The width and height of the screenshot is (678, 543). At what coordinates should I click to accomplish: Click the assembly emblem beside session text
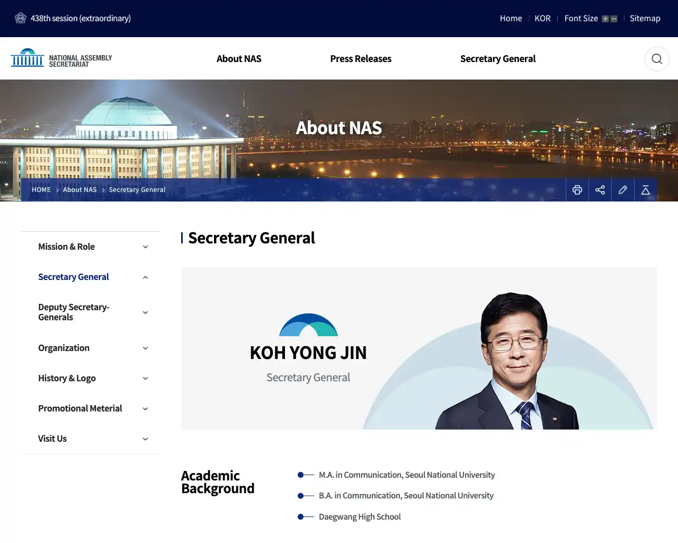pyautogui.click(x=21, y=18)
